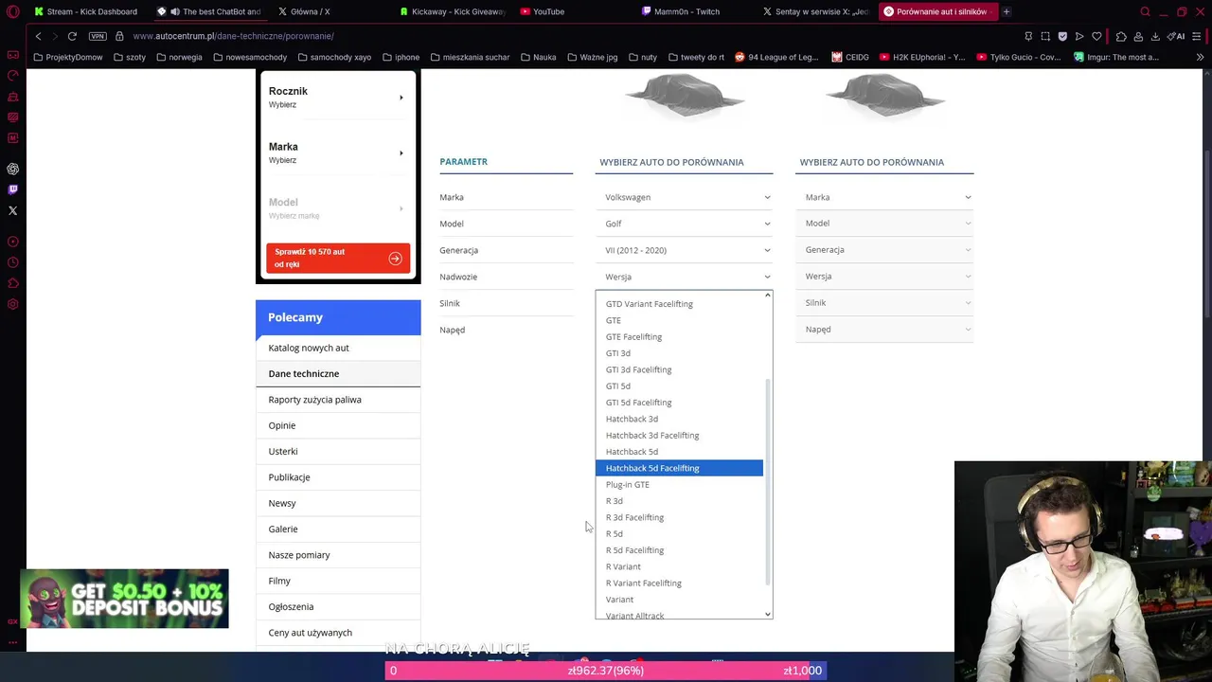Screen dimensions: 1212x682
Task: Show more bookmarks overflow chevron
Action: [1200, 57]
